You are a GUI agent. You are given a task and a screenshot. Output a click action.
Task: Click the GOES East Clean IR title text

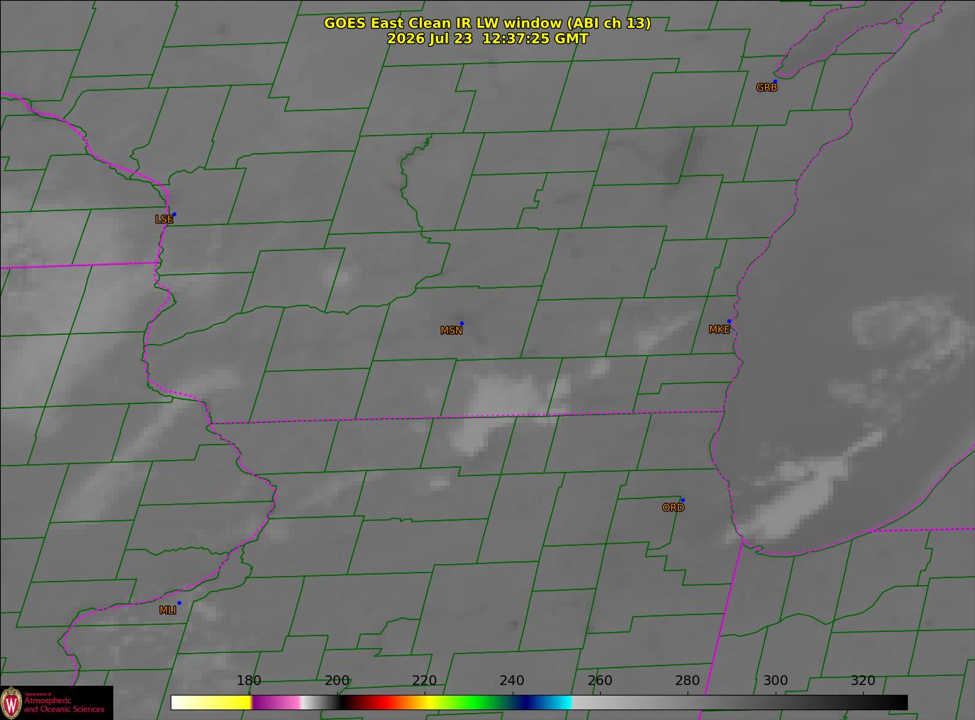[487, 23]
